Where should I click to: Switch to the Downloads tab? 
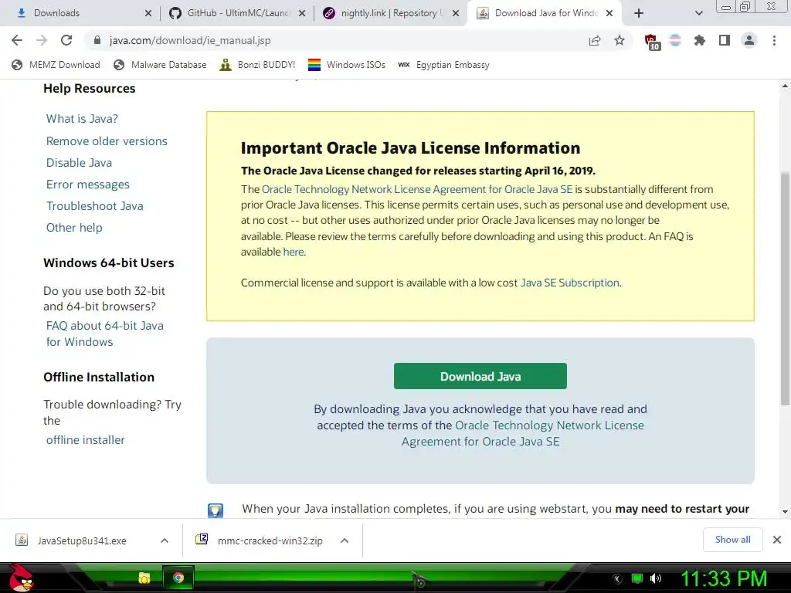80,13
